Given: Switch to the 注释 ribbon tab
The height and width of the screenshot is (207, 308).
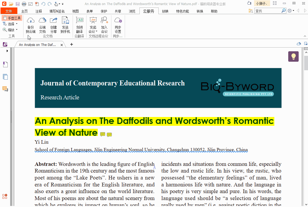Looking at the screenshot, I should click(39, 11).
